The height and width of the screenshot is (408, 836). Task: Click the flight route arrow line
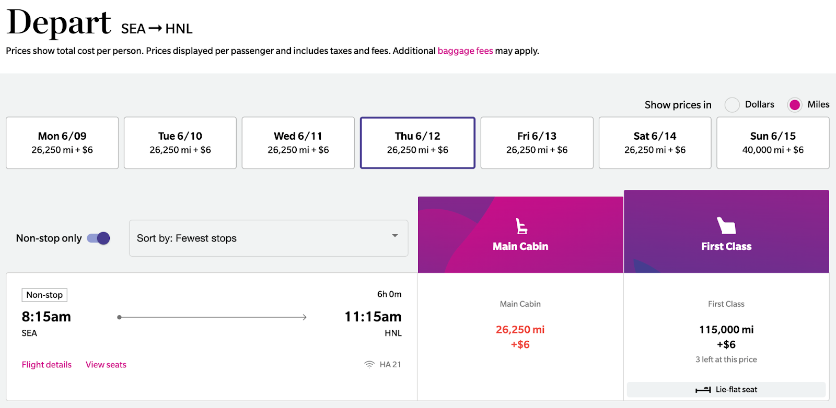tap(212, 317)
